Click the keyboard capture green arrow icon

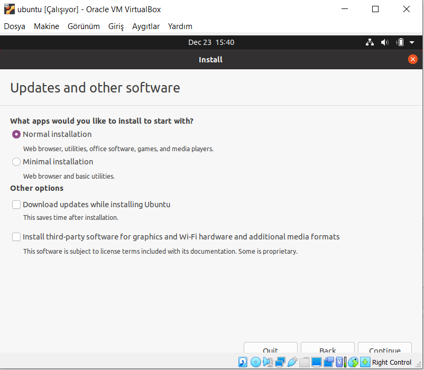click(365, 362)
